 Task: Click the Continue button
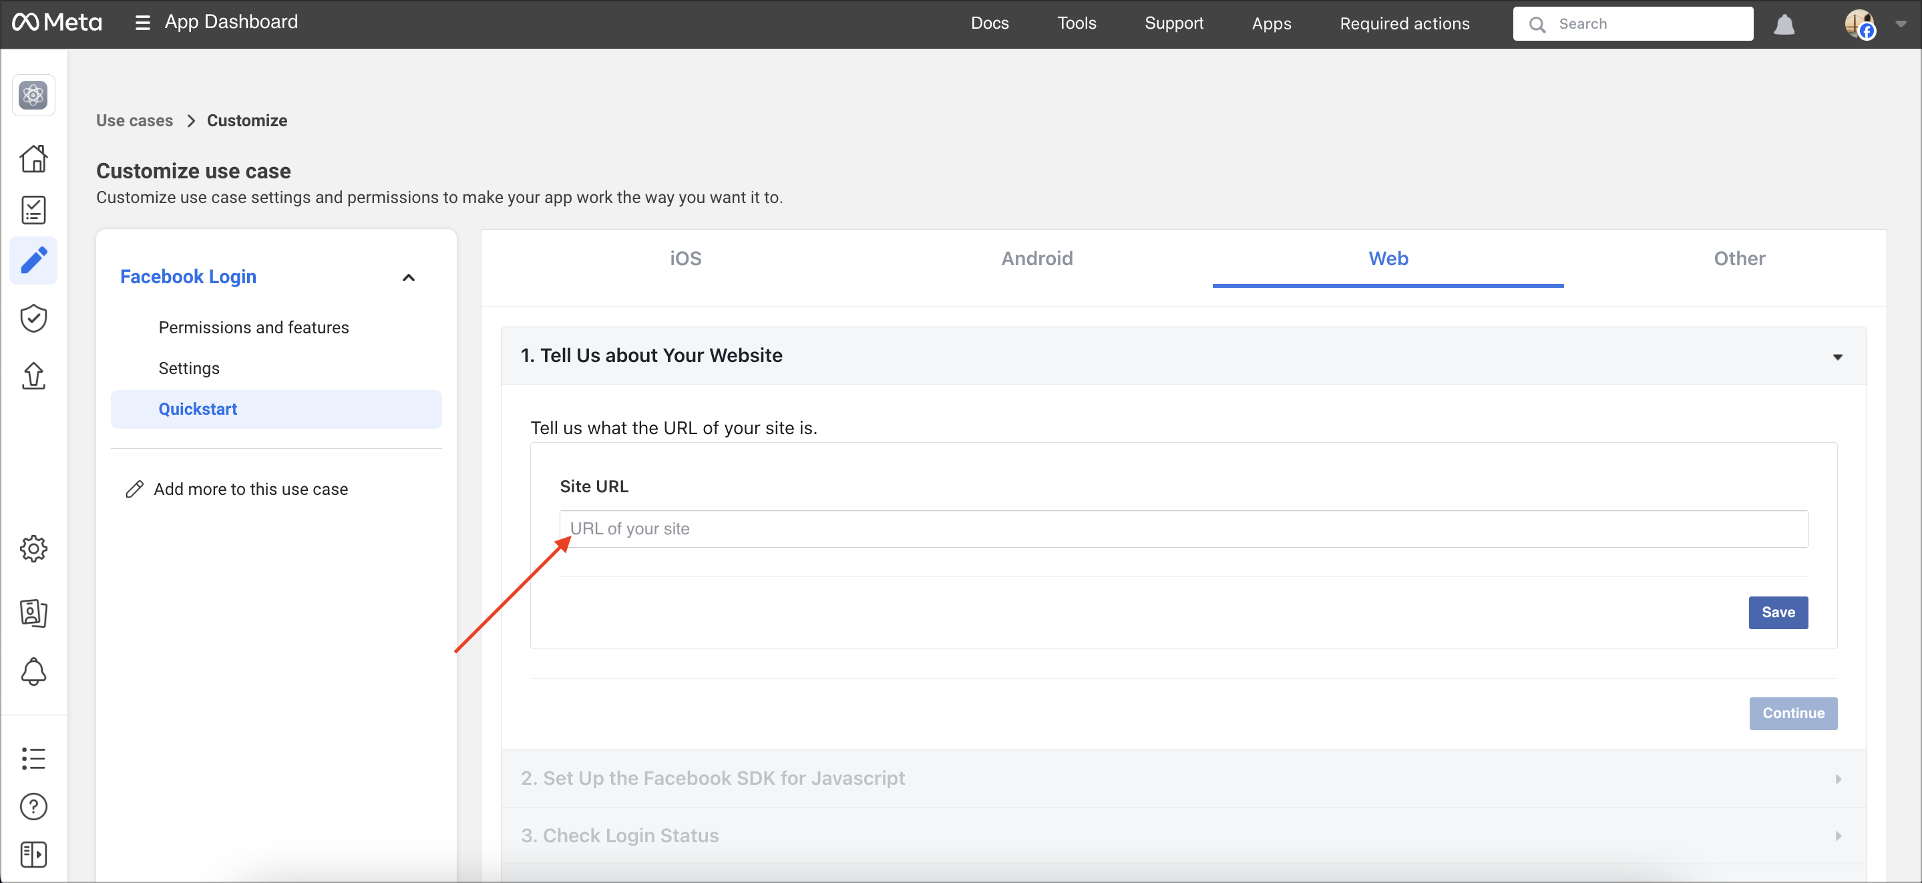click(x=1793, y=713)
